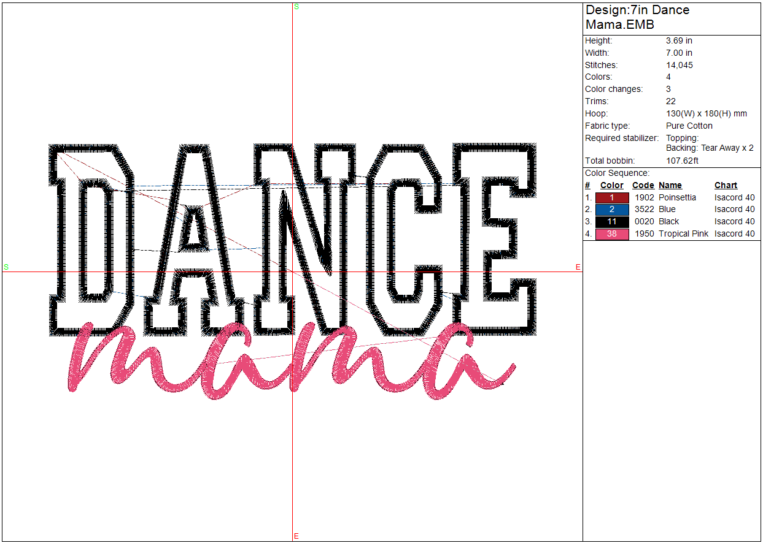Click the 'Pure Cotton' fabric type value
The height and width of the screenshot is (543, 763).
(689, 126)
